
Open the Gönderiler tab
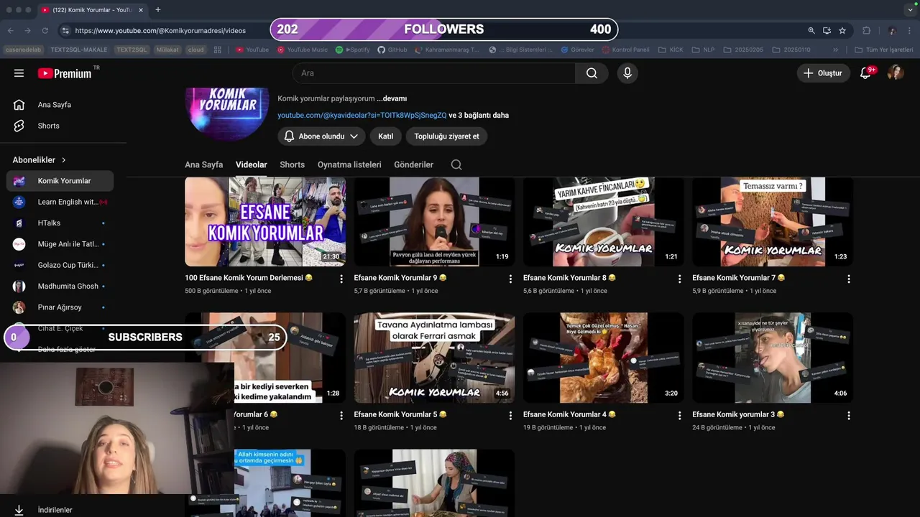pos(413,164)
